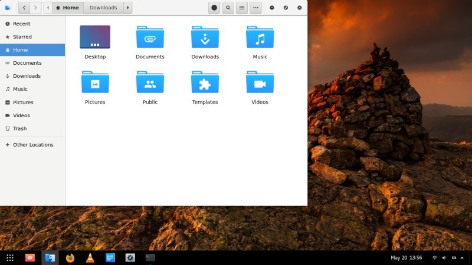This screenshot has width=472, height=265.
Task: Open Trash in the sidebar
Action: (19, 128)
